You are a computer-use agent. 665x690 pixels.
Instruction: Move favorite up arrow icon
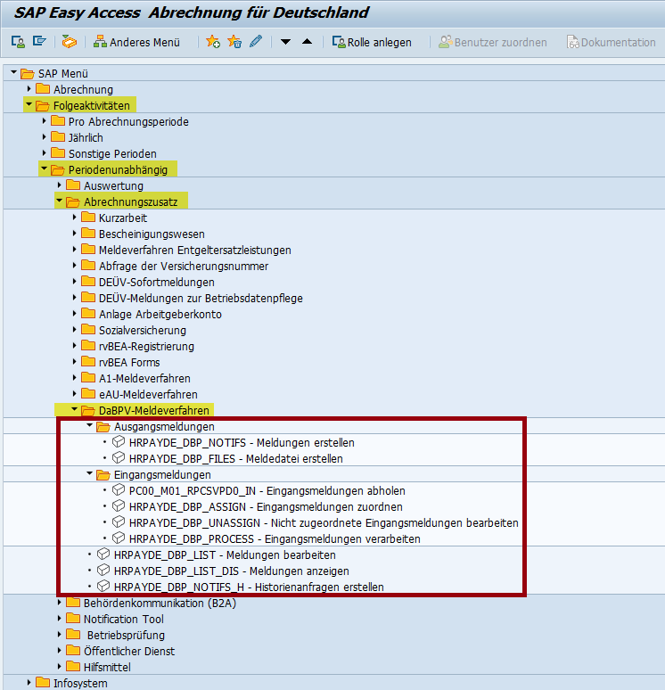(308, 42)
